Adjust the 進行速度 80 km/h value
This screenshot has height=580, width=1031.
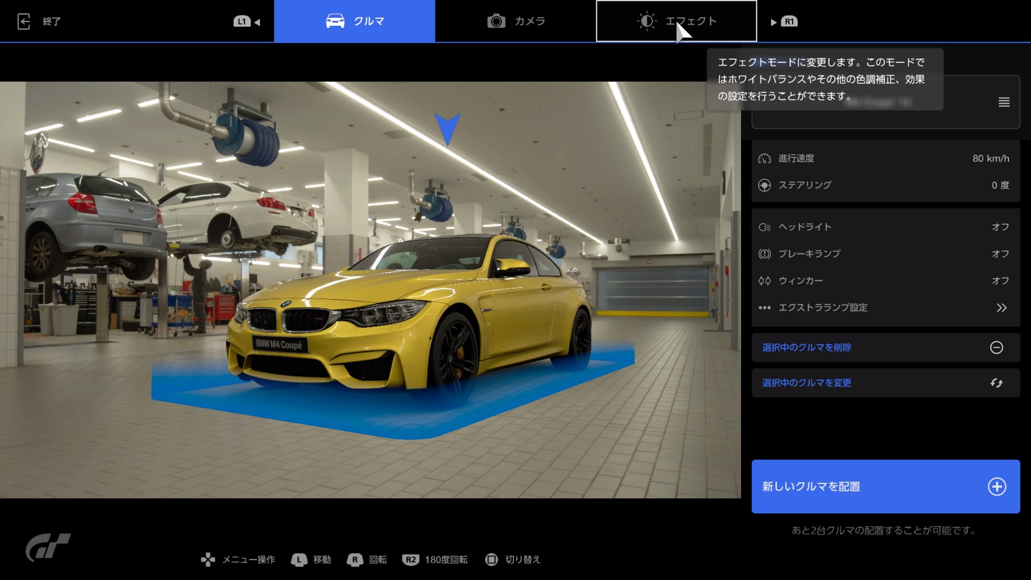click(990, 158)
